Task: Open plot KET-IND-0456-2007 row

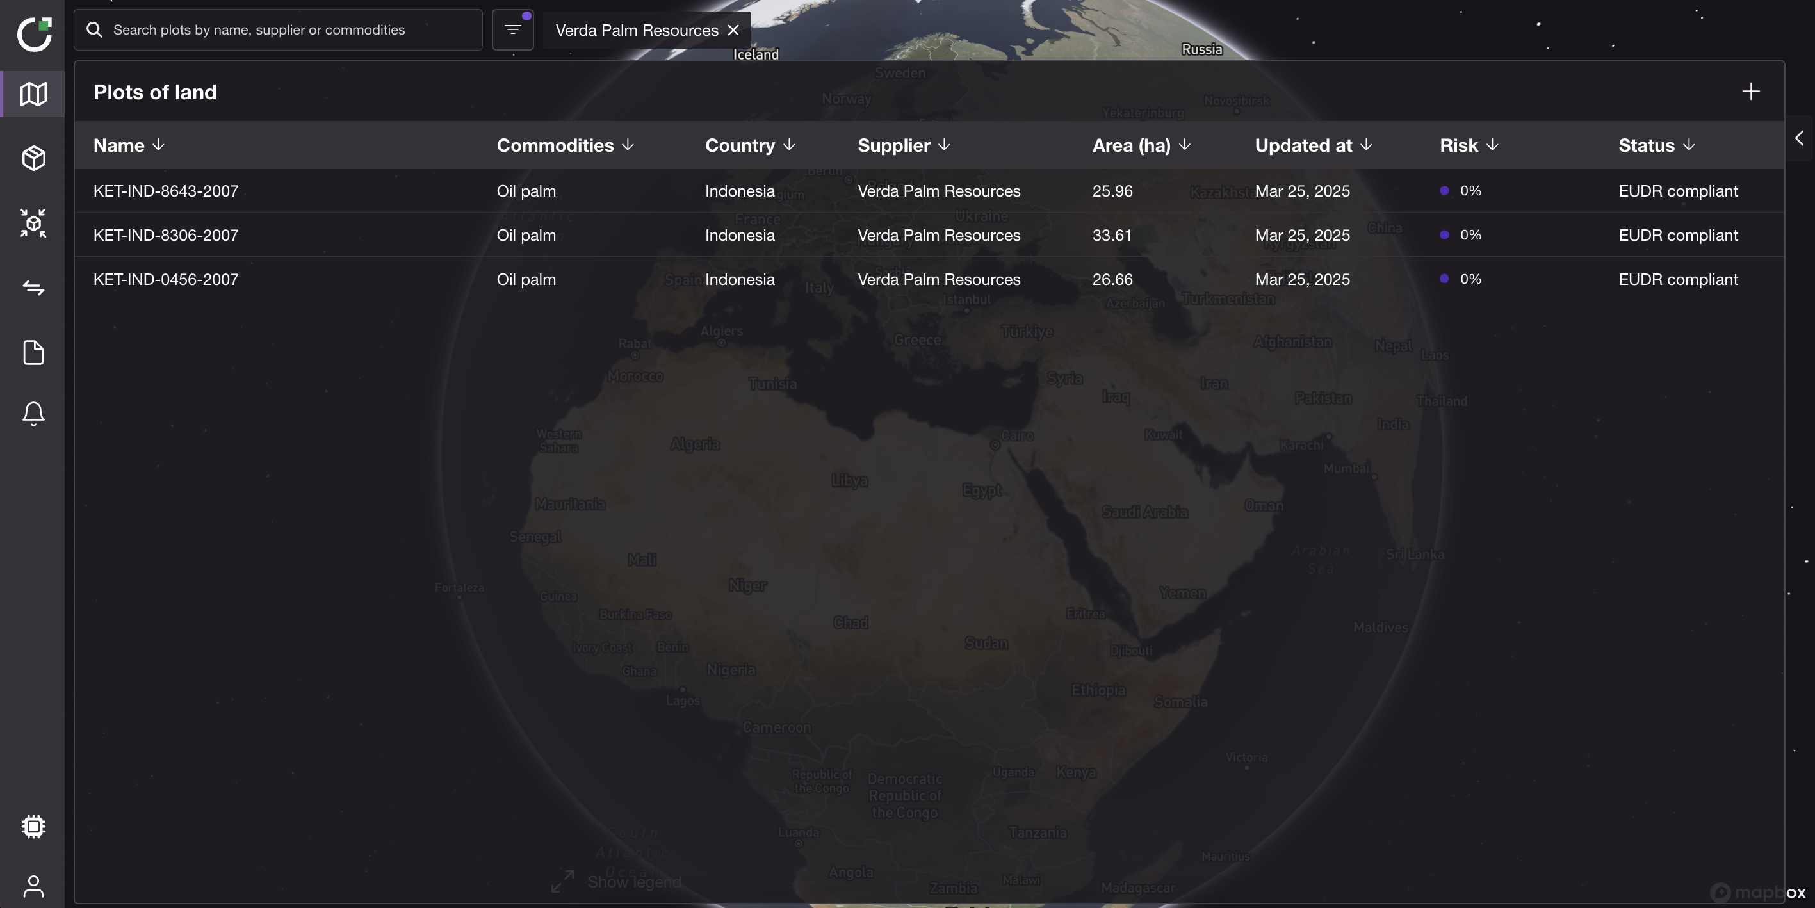Action: pyautogui.click(x=166, y=280)
